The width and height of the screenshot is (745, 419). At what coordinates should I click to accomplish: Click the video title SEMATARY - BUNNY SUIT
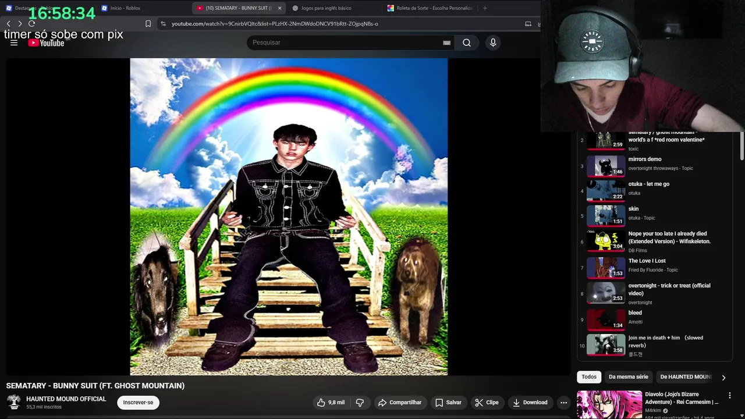95,386
